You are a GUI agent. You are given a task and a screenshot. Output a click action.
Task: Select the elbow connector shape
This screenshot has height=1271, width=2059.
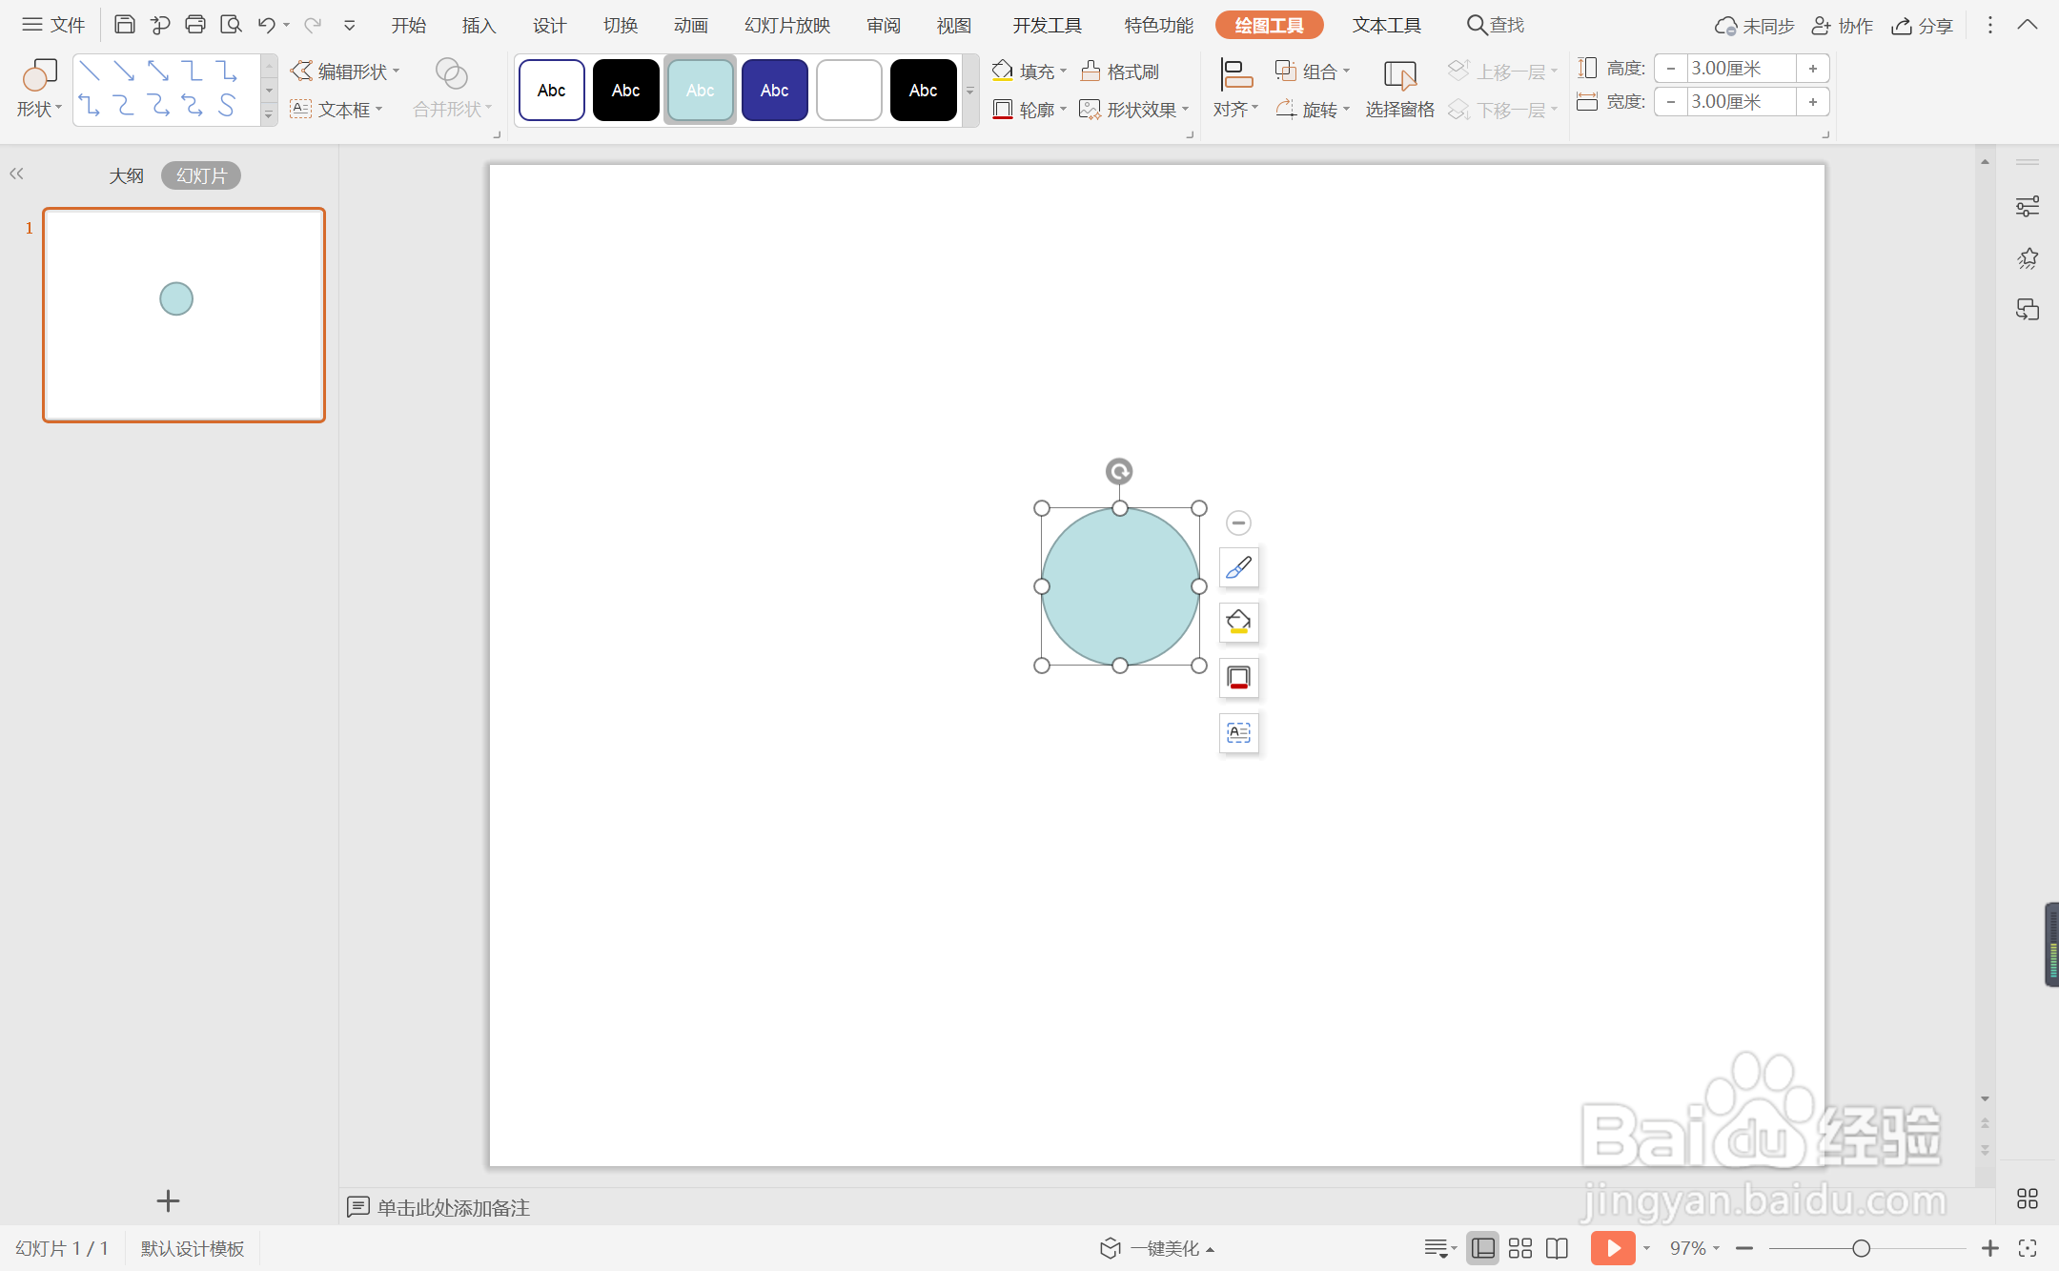(193, 71)
